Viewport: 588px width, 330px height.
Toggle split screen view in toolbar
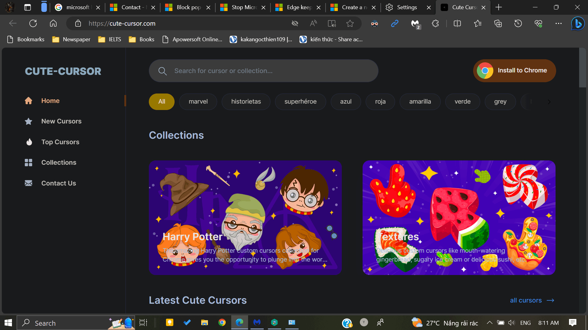(x=457, y=24)
